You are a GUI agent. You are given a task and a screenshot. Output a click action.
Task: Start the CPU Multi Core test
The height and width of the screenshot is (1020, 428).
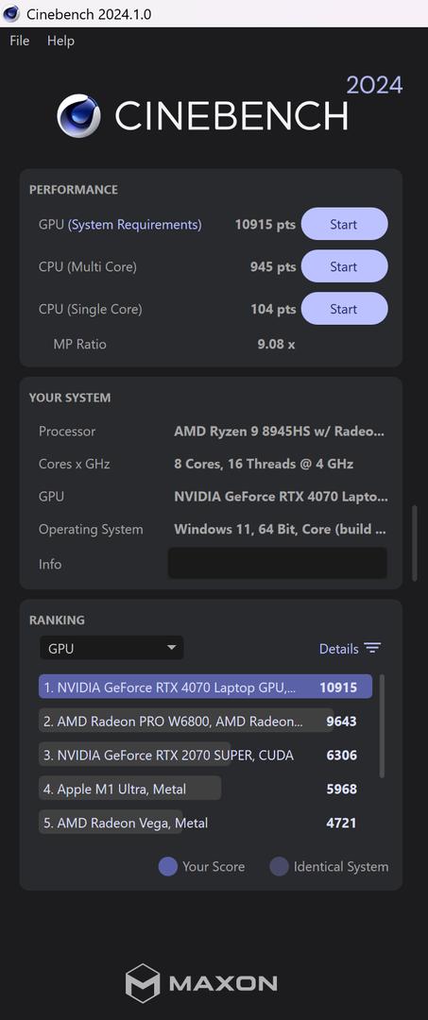(344, 266)
